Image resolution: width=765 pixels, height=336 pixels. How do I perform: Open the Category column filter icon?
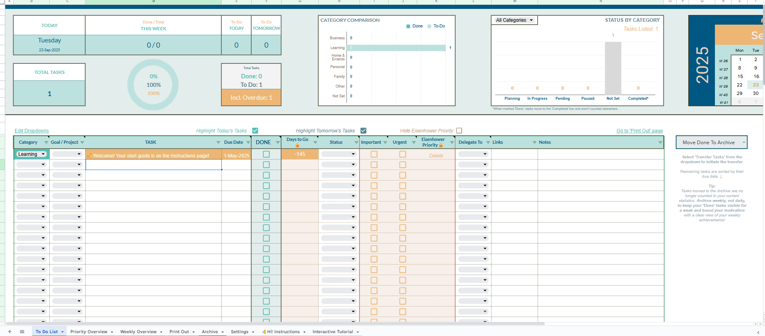click(x=46, y=143)
